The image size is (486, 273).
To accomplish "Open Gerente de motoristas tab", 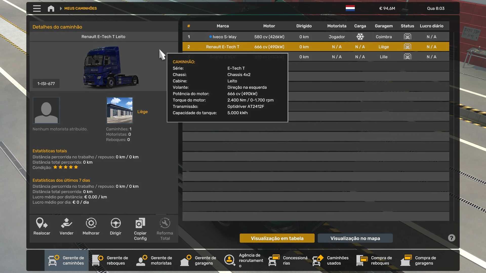I will (x=154, y=260).
